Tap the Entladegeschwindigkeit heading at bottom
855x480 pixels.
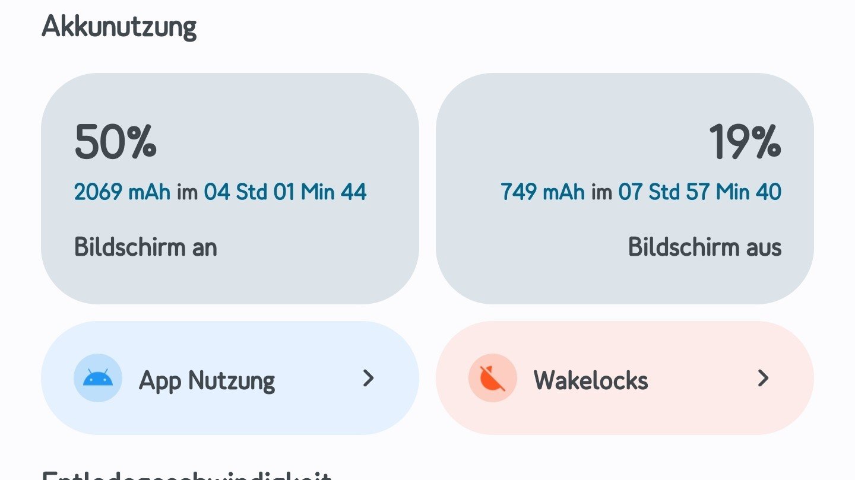pyautogui.click(x=186, y=476)
